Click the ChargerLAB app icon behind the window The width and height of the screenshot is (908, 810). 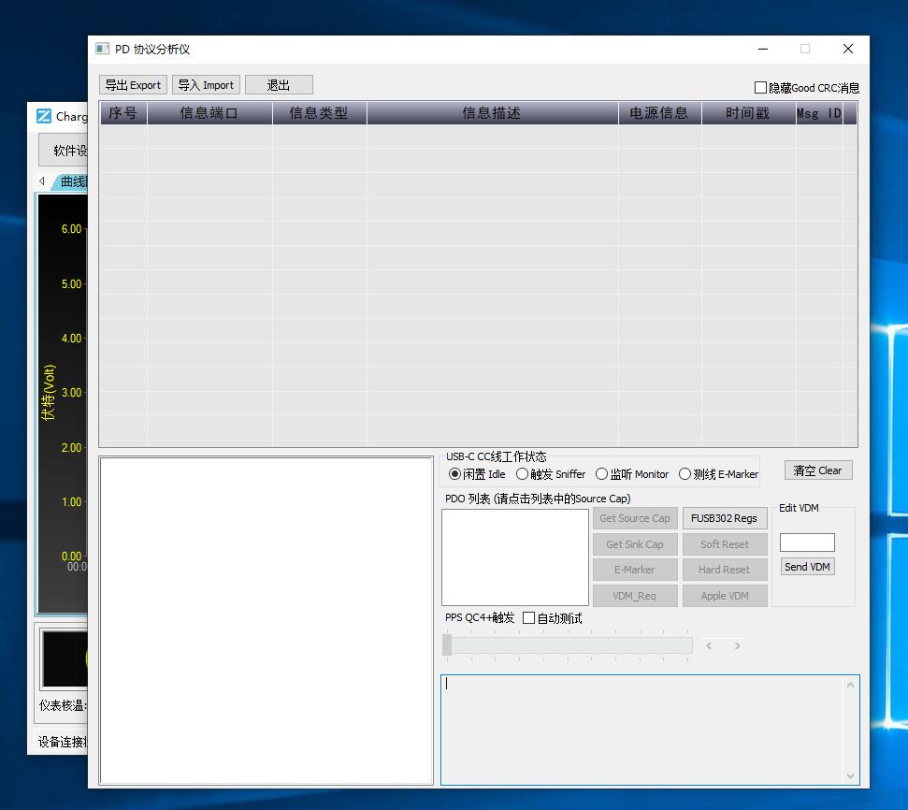click(x=44, y=116)
